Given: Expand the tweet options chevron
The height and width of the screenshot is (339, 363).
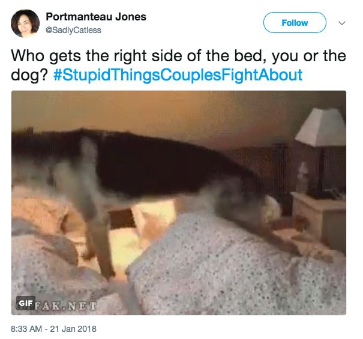Looking at the screenshot, I should click(342, 23).
